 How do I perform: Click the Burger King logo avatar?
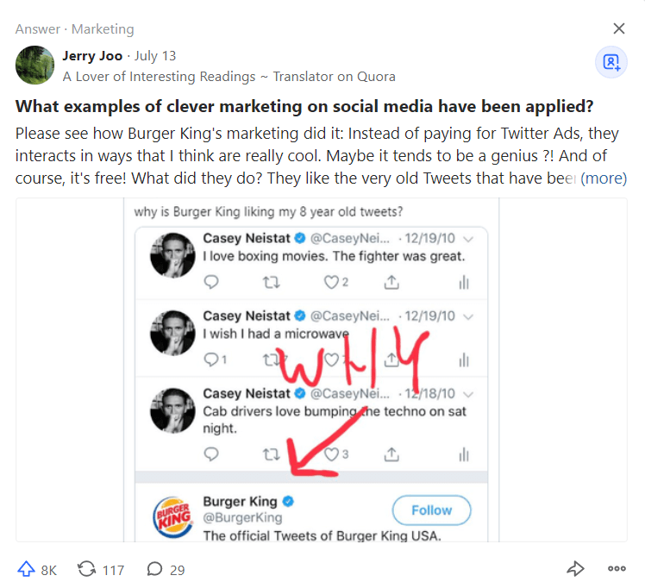click(x=173, y=517)
